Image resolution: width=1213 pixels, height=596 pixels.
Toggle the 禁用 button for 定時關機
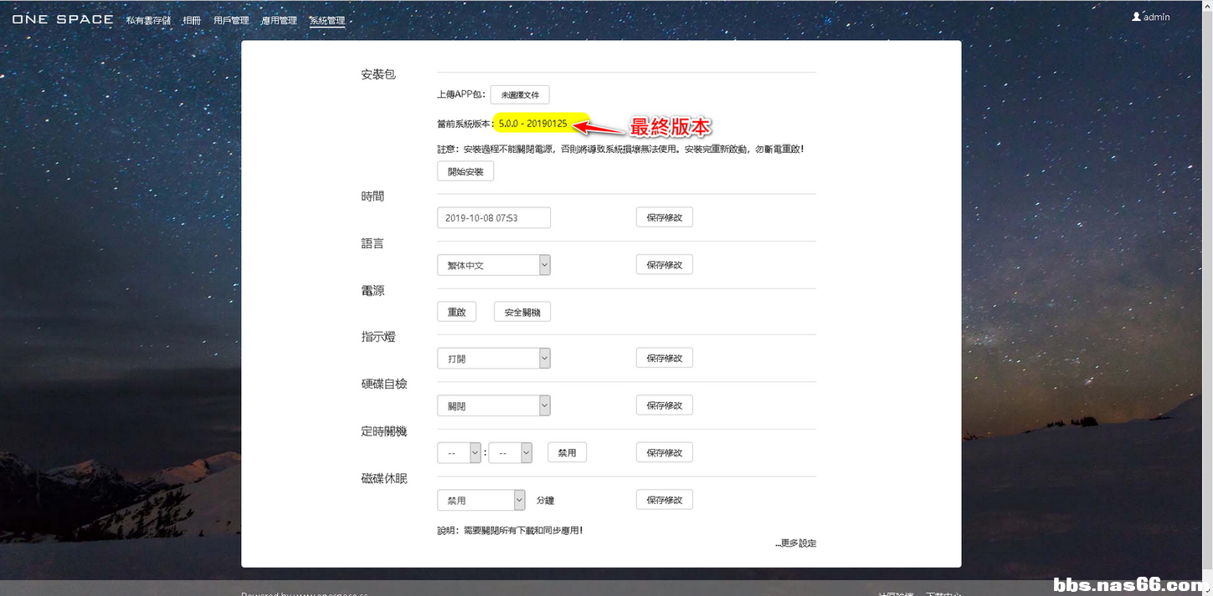coord(567,453)
